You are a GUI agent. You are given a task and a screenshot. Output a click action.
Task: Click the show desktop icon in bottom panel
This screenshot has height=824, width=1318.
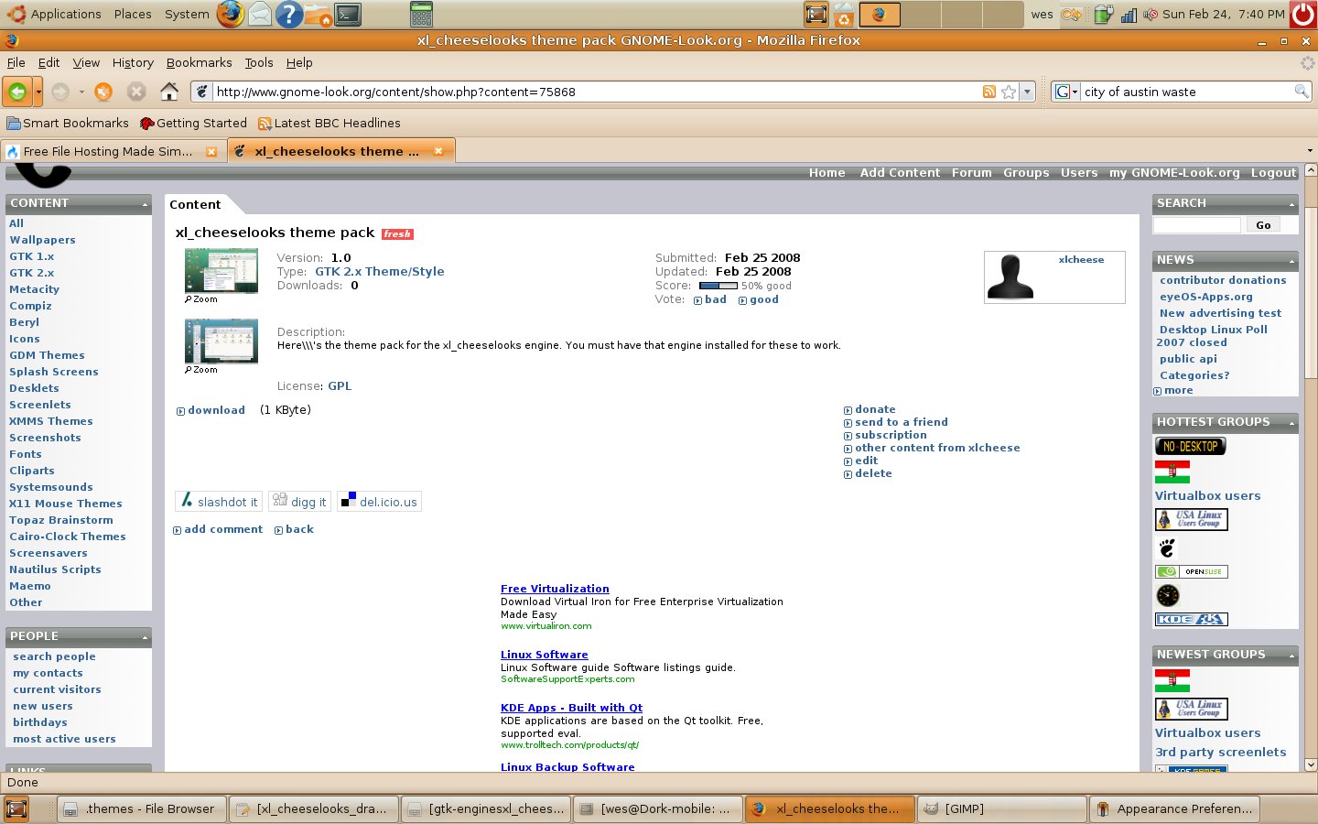coord(16,808)
